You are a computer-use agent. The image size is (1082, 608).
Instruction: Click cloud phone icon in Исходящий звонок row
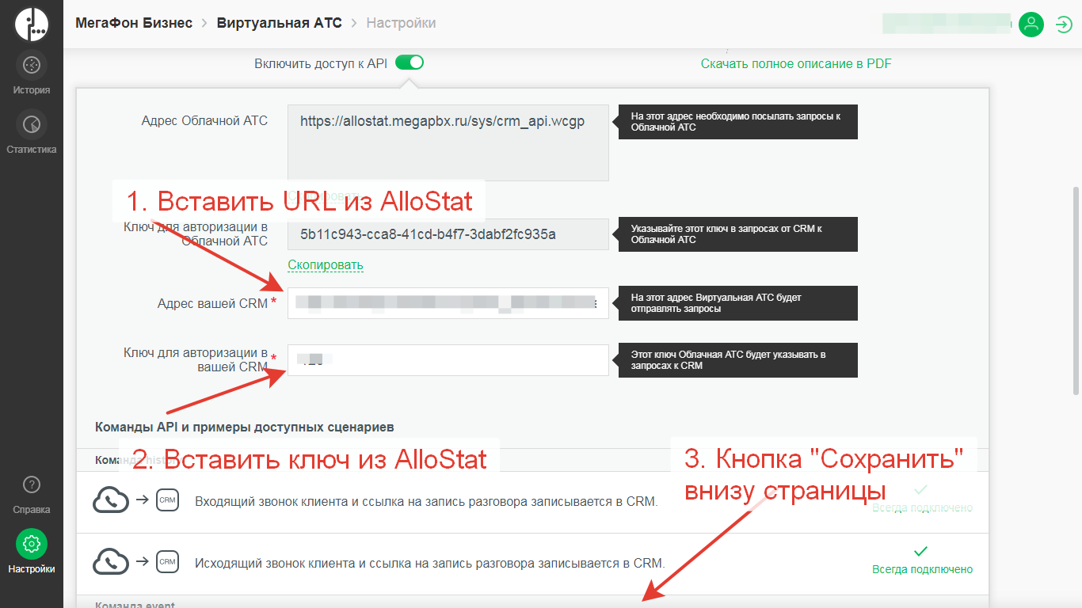111,562
